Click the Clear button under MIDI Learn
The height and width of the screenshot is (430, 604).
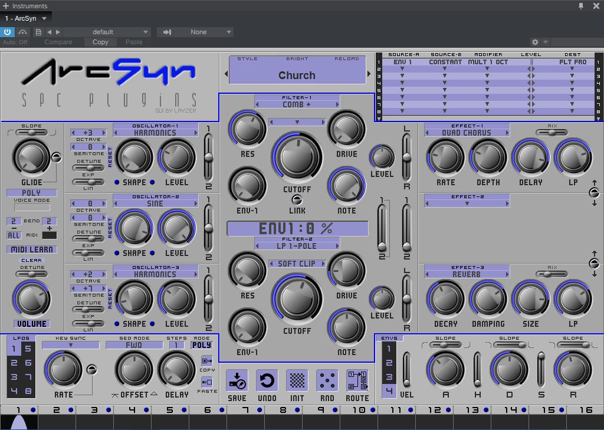tap(32, 261)
